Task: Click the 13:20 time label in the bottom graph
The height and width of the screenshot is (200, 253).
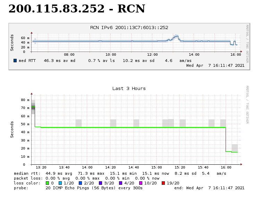Action: pyautogui.click(x=41, y=167)
